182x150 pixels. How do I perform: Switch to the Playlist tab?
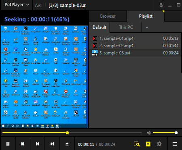[146, 16]
